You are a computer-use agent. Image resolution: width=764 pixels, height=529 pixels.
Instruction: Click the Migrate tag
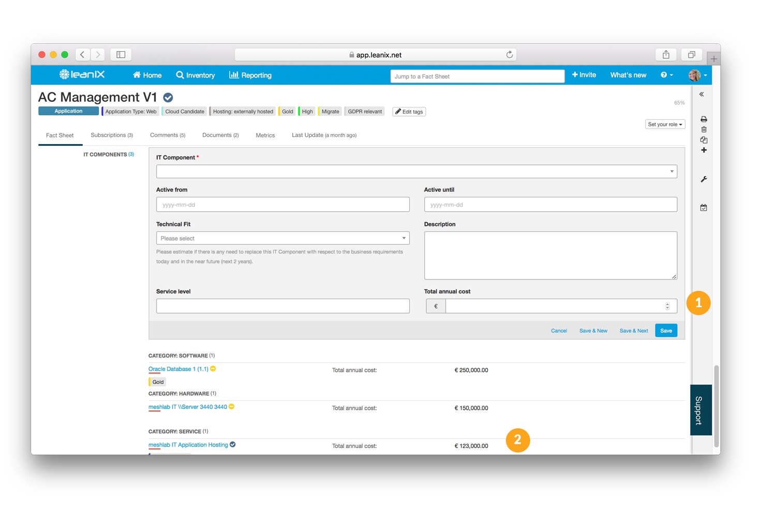coord(330,112)
